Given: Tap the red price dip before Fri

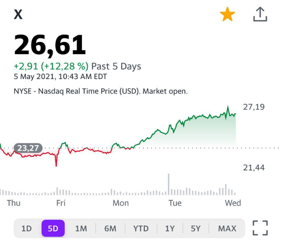Looking at the screenshot, I should (x=56, y=165).
